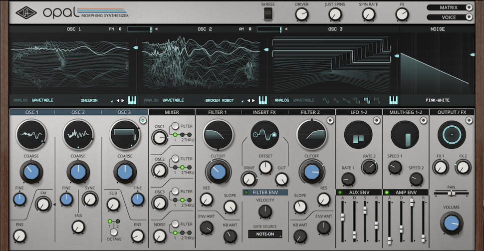Screen dimensions: 484x251
Task: Toggle OSC1 mixer FILTER button
Action: coord(175,126)
